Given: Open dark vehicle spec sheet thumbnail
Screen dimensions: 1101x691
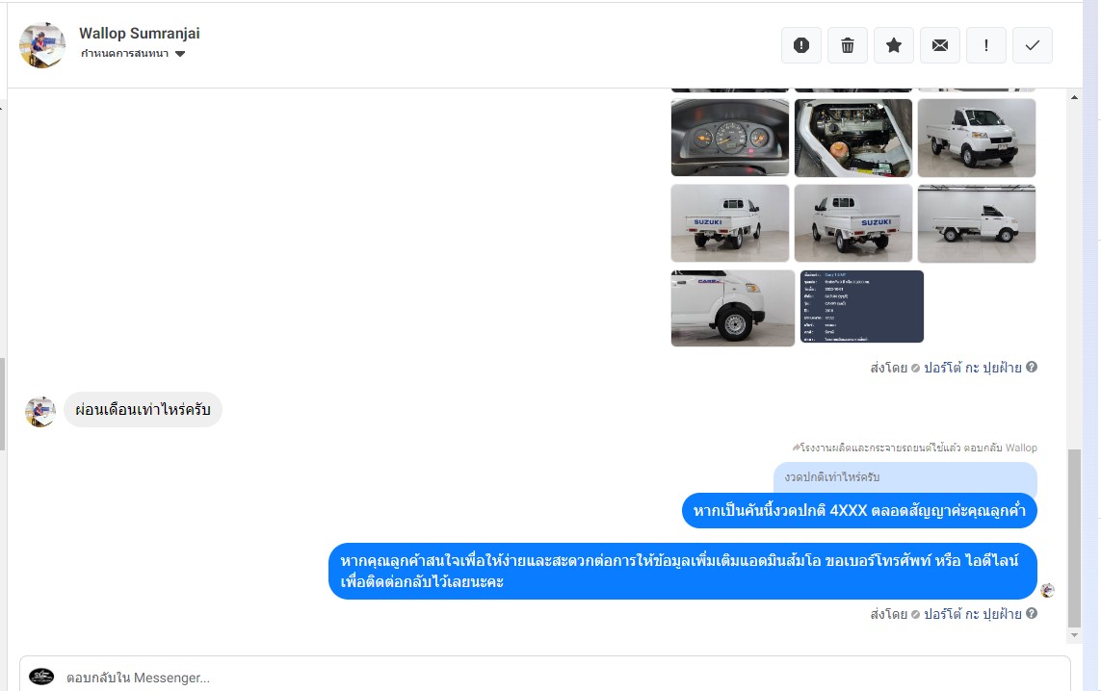Looking at the screenshot, I should coord(861,307).
